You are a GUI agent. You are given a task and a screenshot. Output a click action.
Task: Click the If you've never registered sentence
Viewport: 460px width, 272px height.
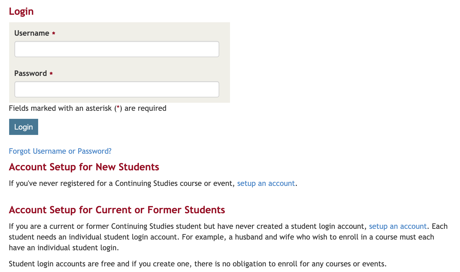coord(122,183)
